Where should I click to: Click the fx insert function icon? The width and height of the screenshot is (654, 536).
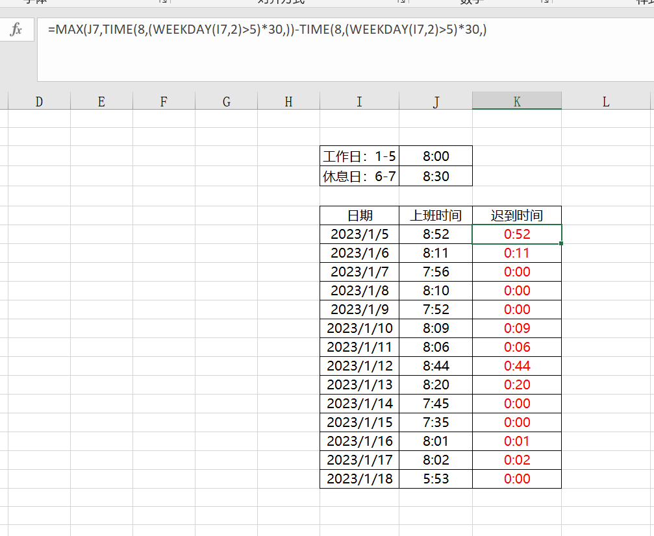[16, 30]
